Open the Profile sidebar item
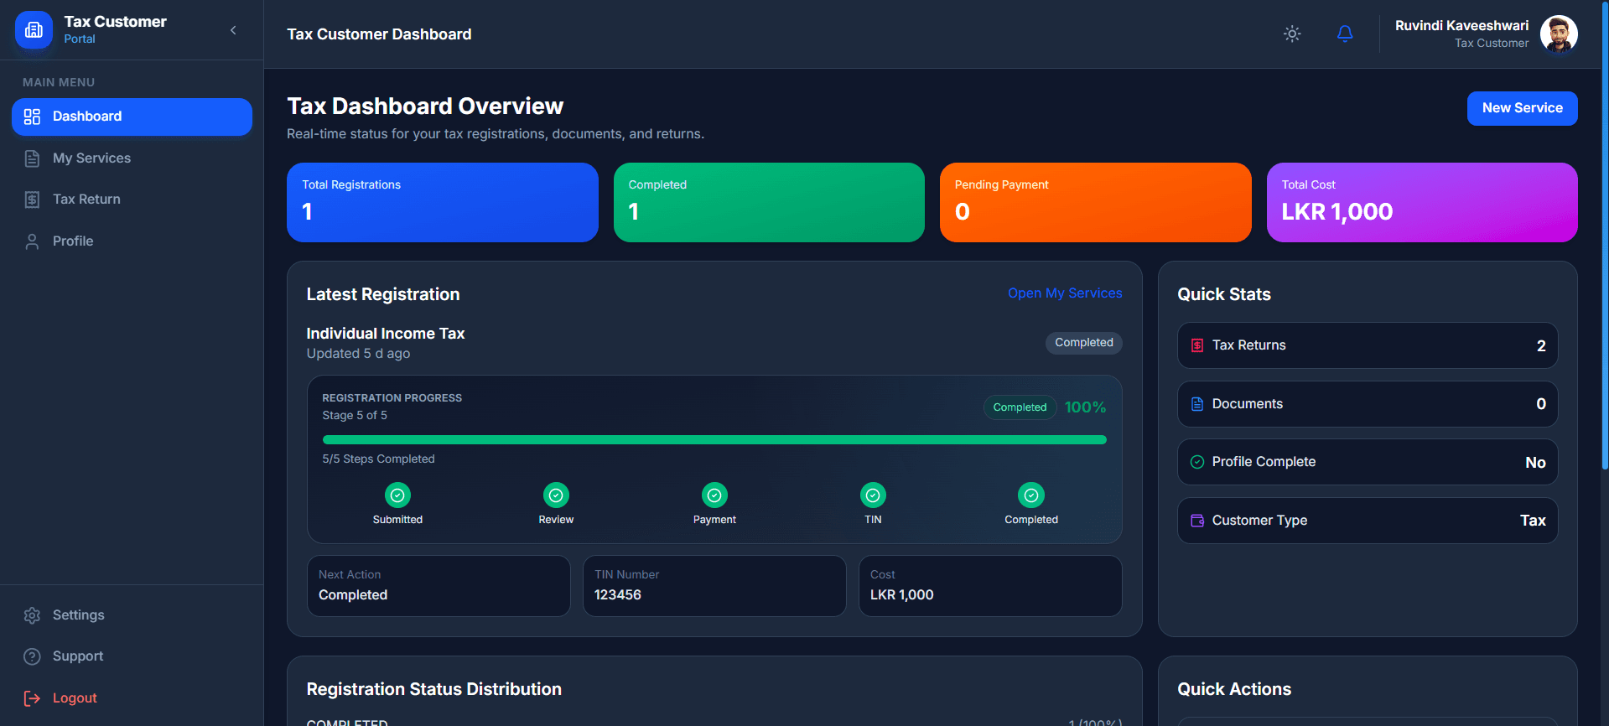The image size is (1609, 726). pyautogui.click(x=132, y=241)
